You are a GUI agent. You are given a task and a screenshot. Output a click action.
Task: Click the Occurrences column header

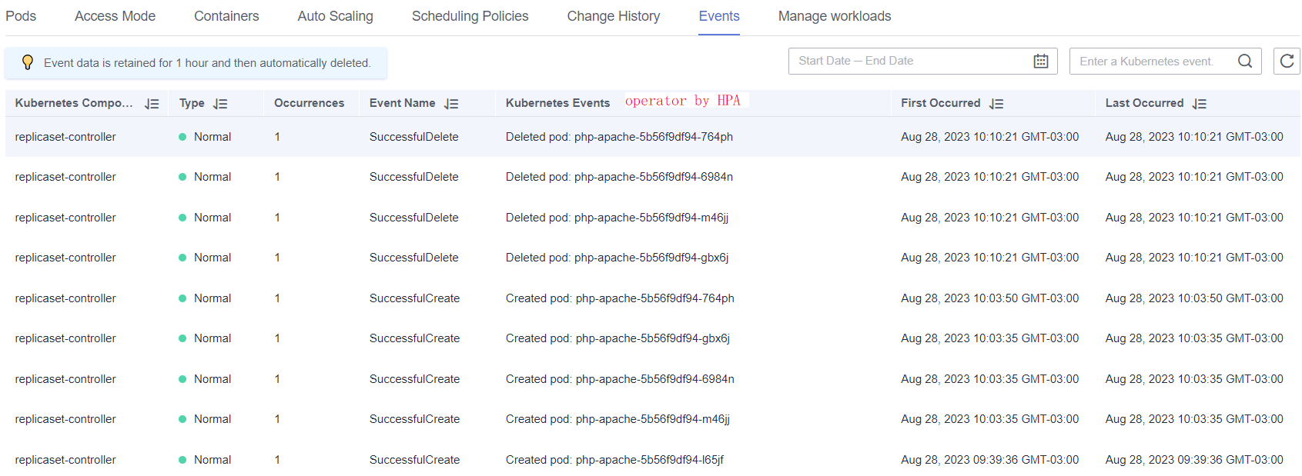tap(309, 103)
